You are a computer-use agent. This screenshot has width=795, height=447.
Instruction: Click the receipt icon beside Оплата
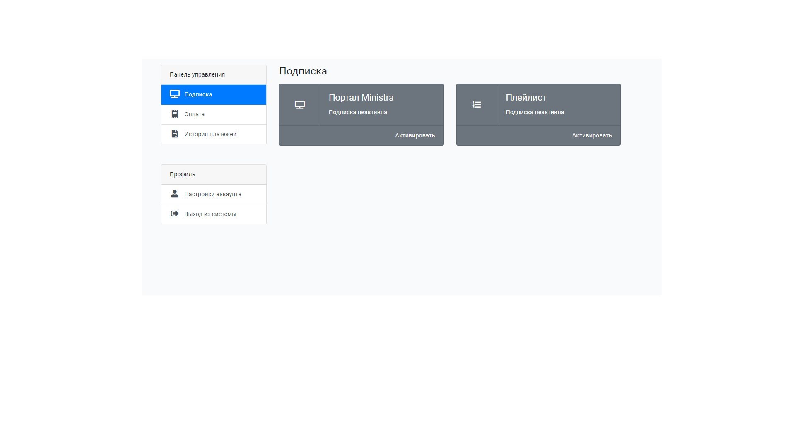click(175, 114)
